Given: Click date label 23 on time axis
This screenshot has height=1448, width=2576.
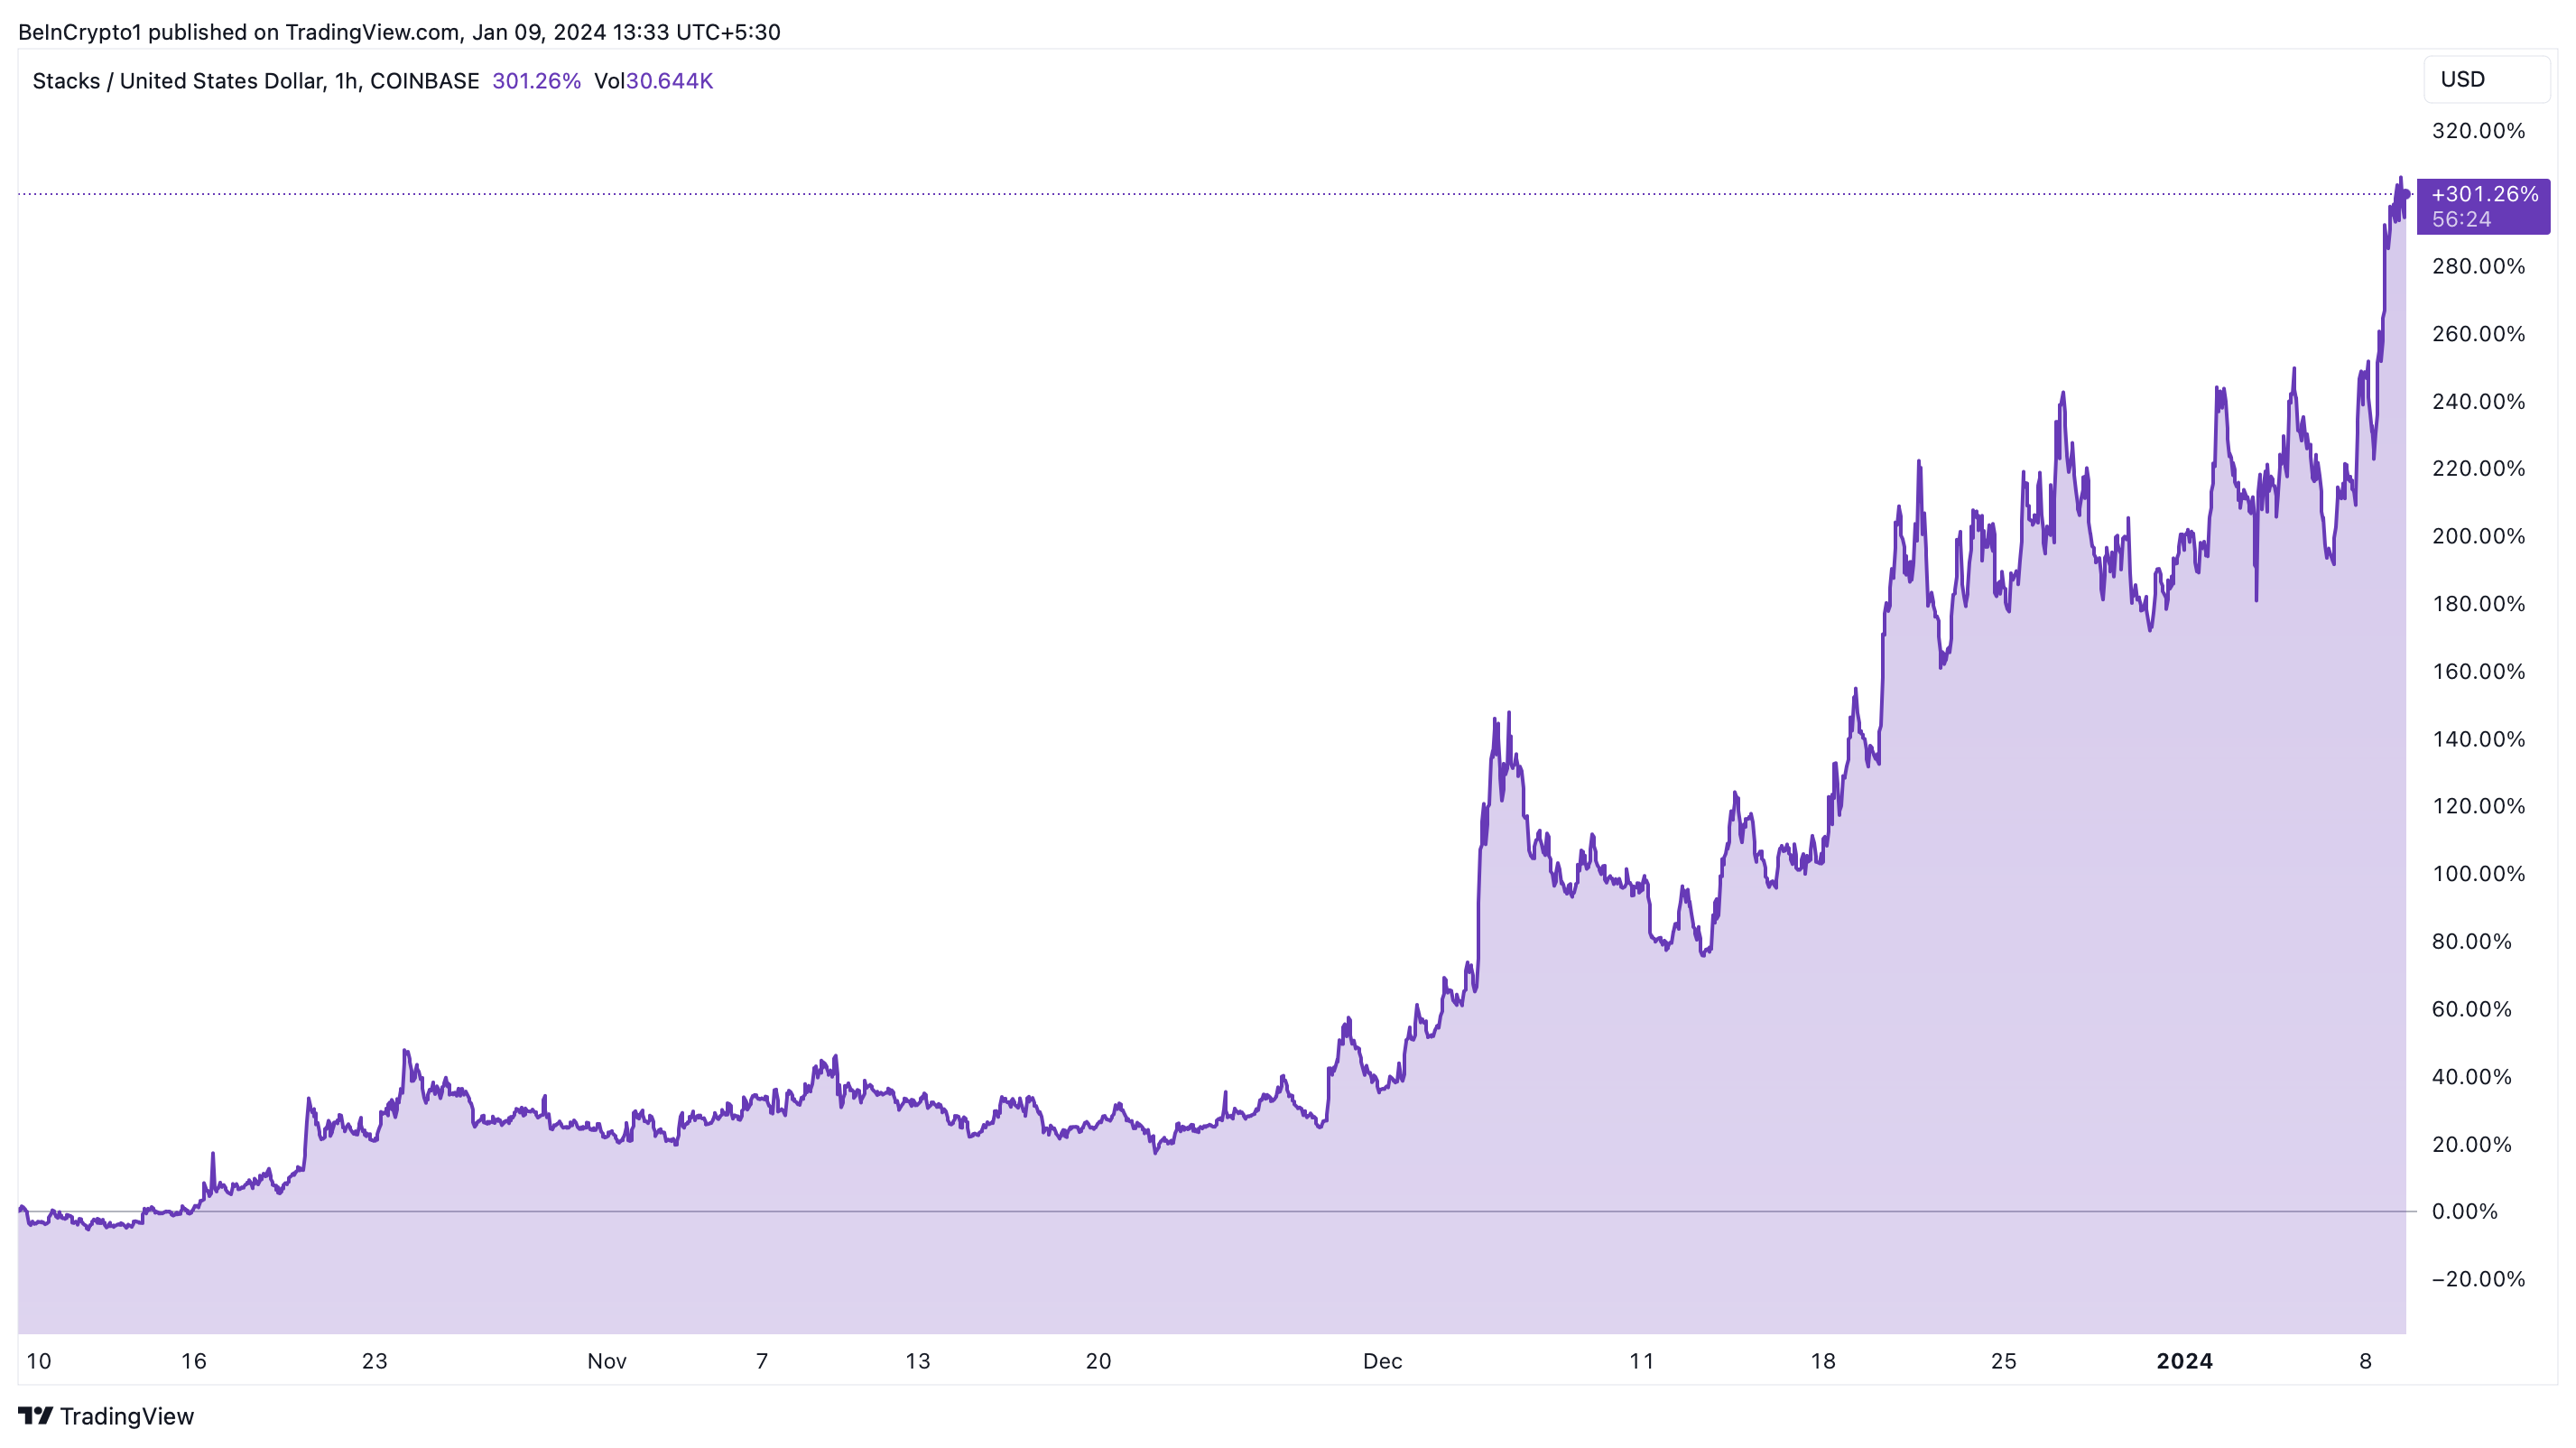Looking at the screenshot, I should [x=374, y=1361].
